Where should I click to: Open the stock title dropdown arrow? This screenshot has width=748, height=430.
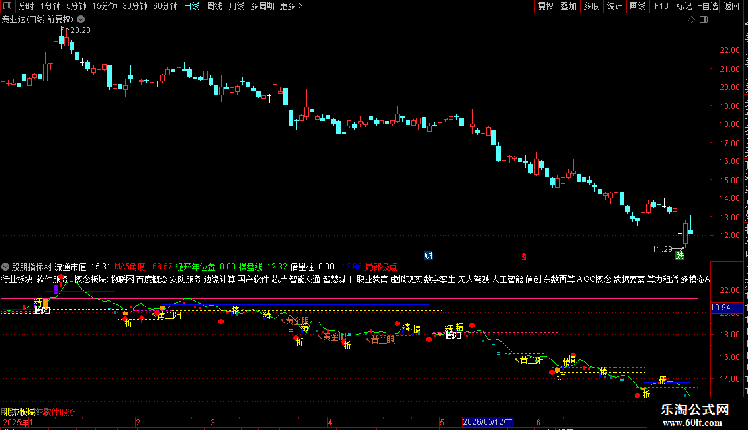[81, 19]
